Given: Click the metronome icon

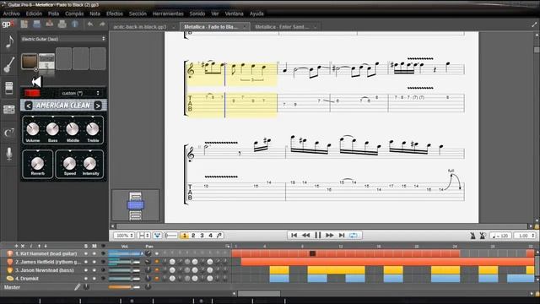Looking at the screenshot, I should click(472, 236).
